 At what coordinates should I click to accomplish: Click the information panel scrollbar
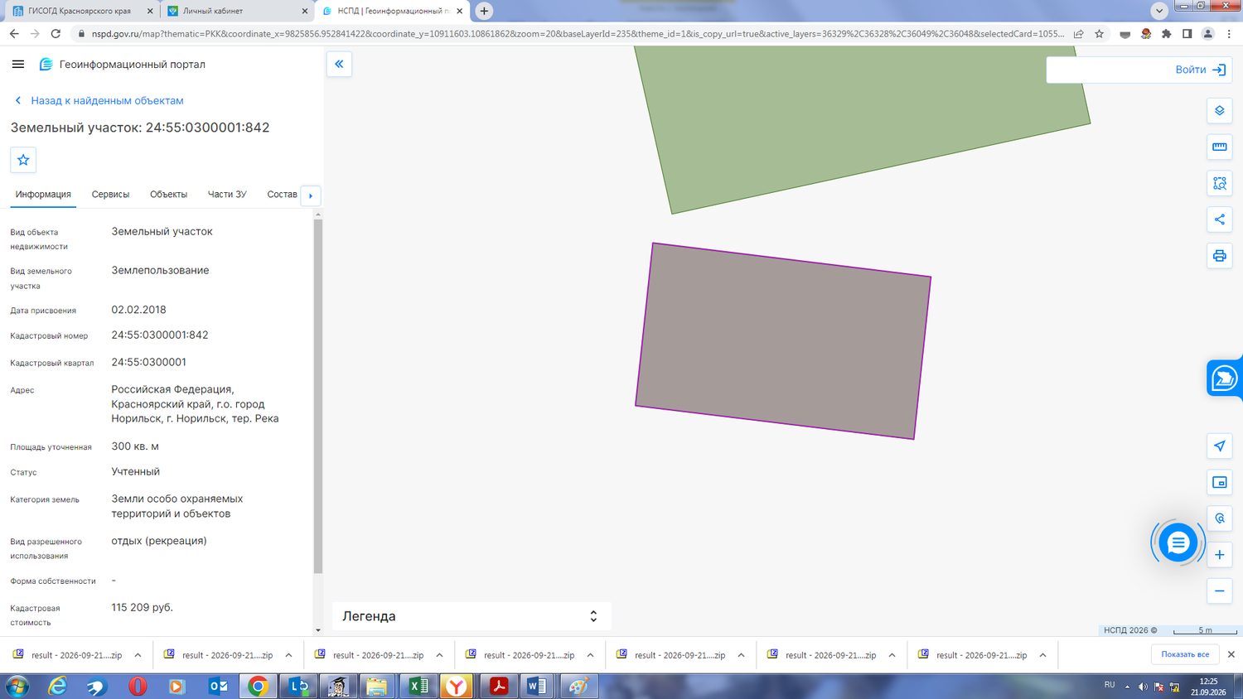(x=317, y=396)
